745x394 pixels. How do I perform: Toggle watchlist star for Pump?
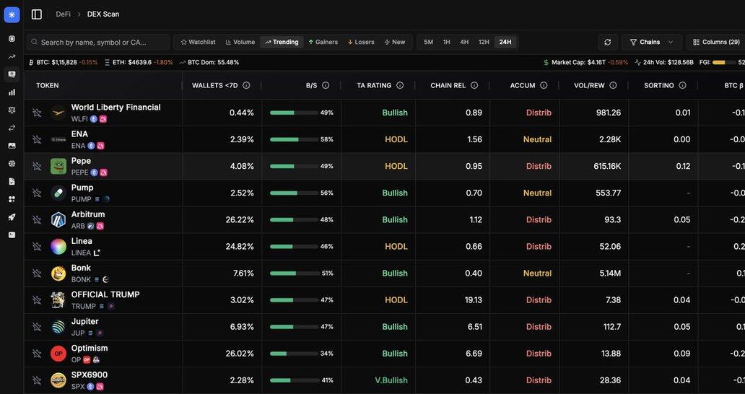(37, 193)
